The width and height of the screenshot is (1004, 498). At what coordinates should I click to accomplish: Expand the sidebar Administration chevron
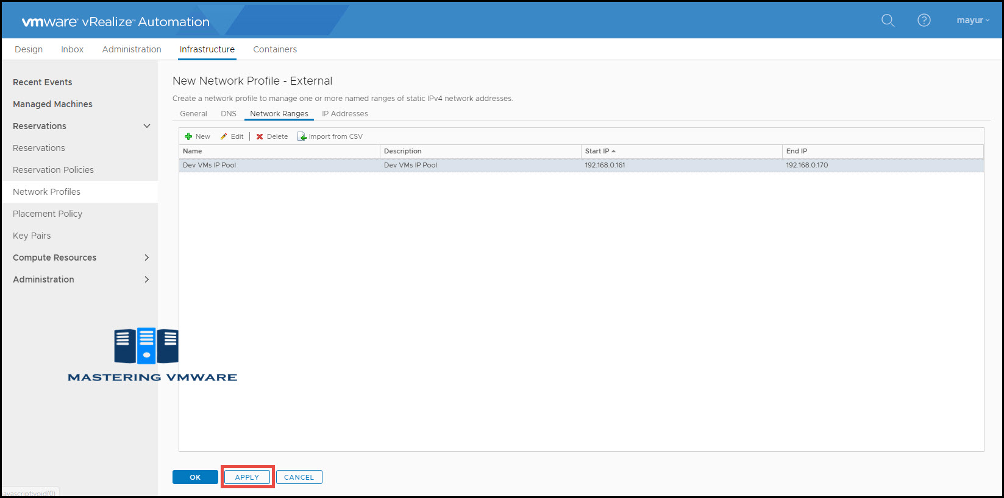[x=147, y=279]
